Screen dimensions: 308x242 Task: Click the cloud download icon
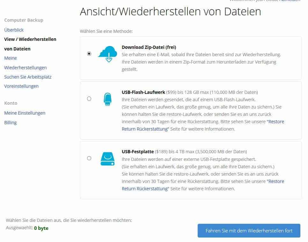pos(108,54)
